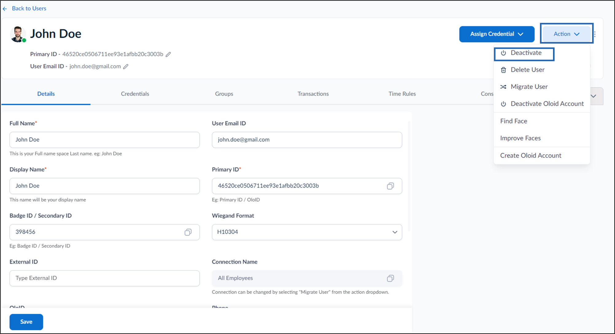Click the edit pencil next to User Email ID
The image size is (615, 334).
coord(126,67)
